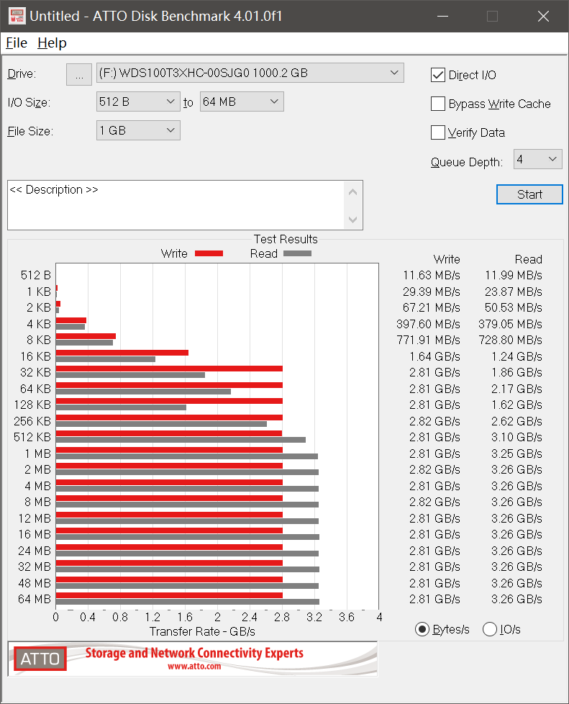Select the IO/s radio button
Screen dimensions: 569x704
tap(490, 629)
